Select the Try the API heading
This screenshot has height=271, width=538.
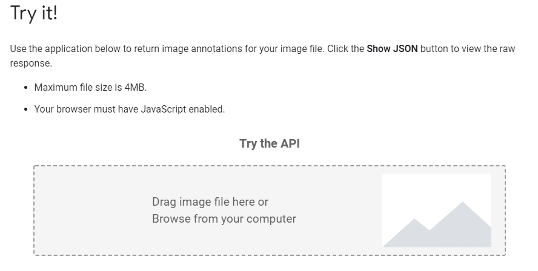[x=269, y=143]
